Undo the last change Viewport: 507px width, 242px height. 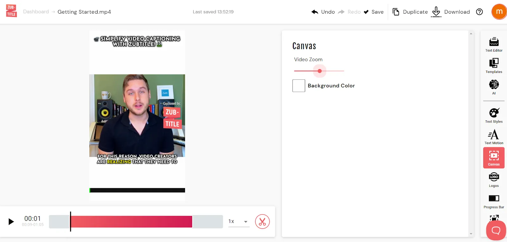323,12
